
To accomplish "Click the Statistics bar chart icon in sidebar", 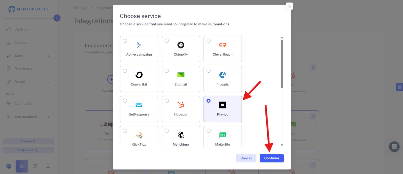I will (9, 29).
